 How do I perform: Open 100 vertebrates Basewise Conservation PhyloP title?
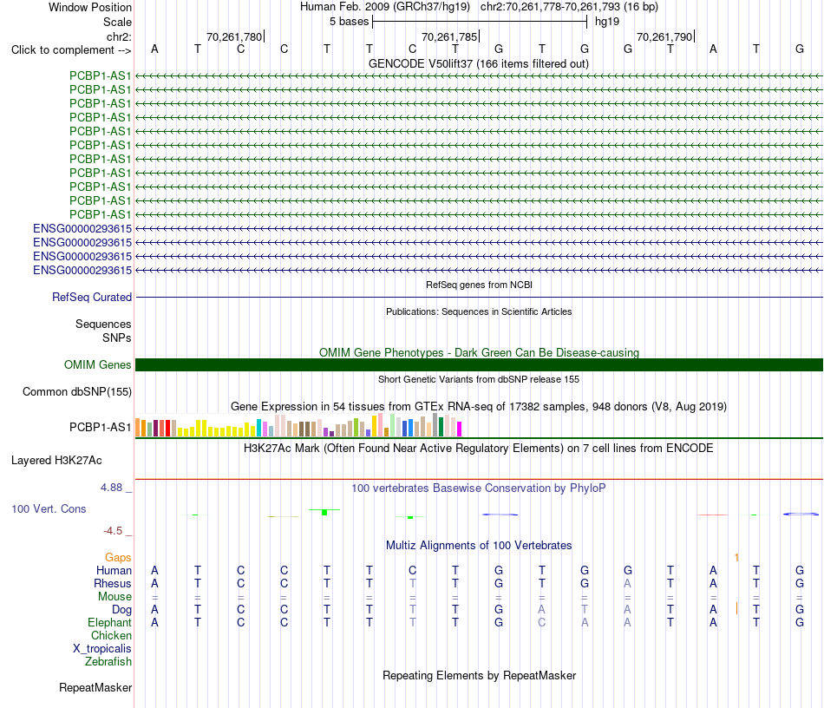(x=479, y=488)
